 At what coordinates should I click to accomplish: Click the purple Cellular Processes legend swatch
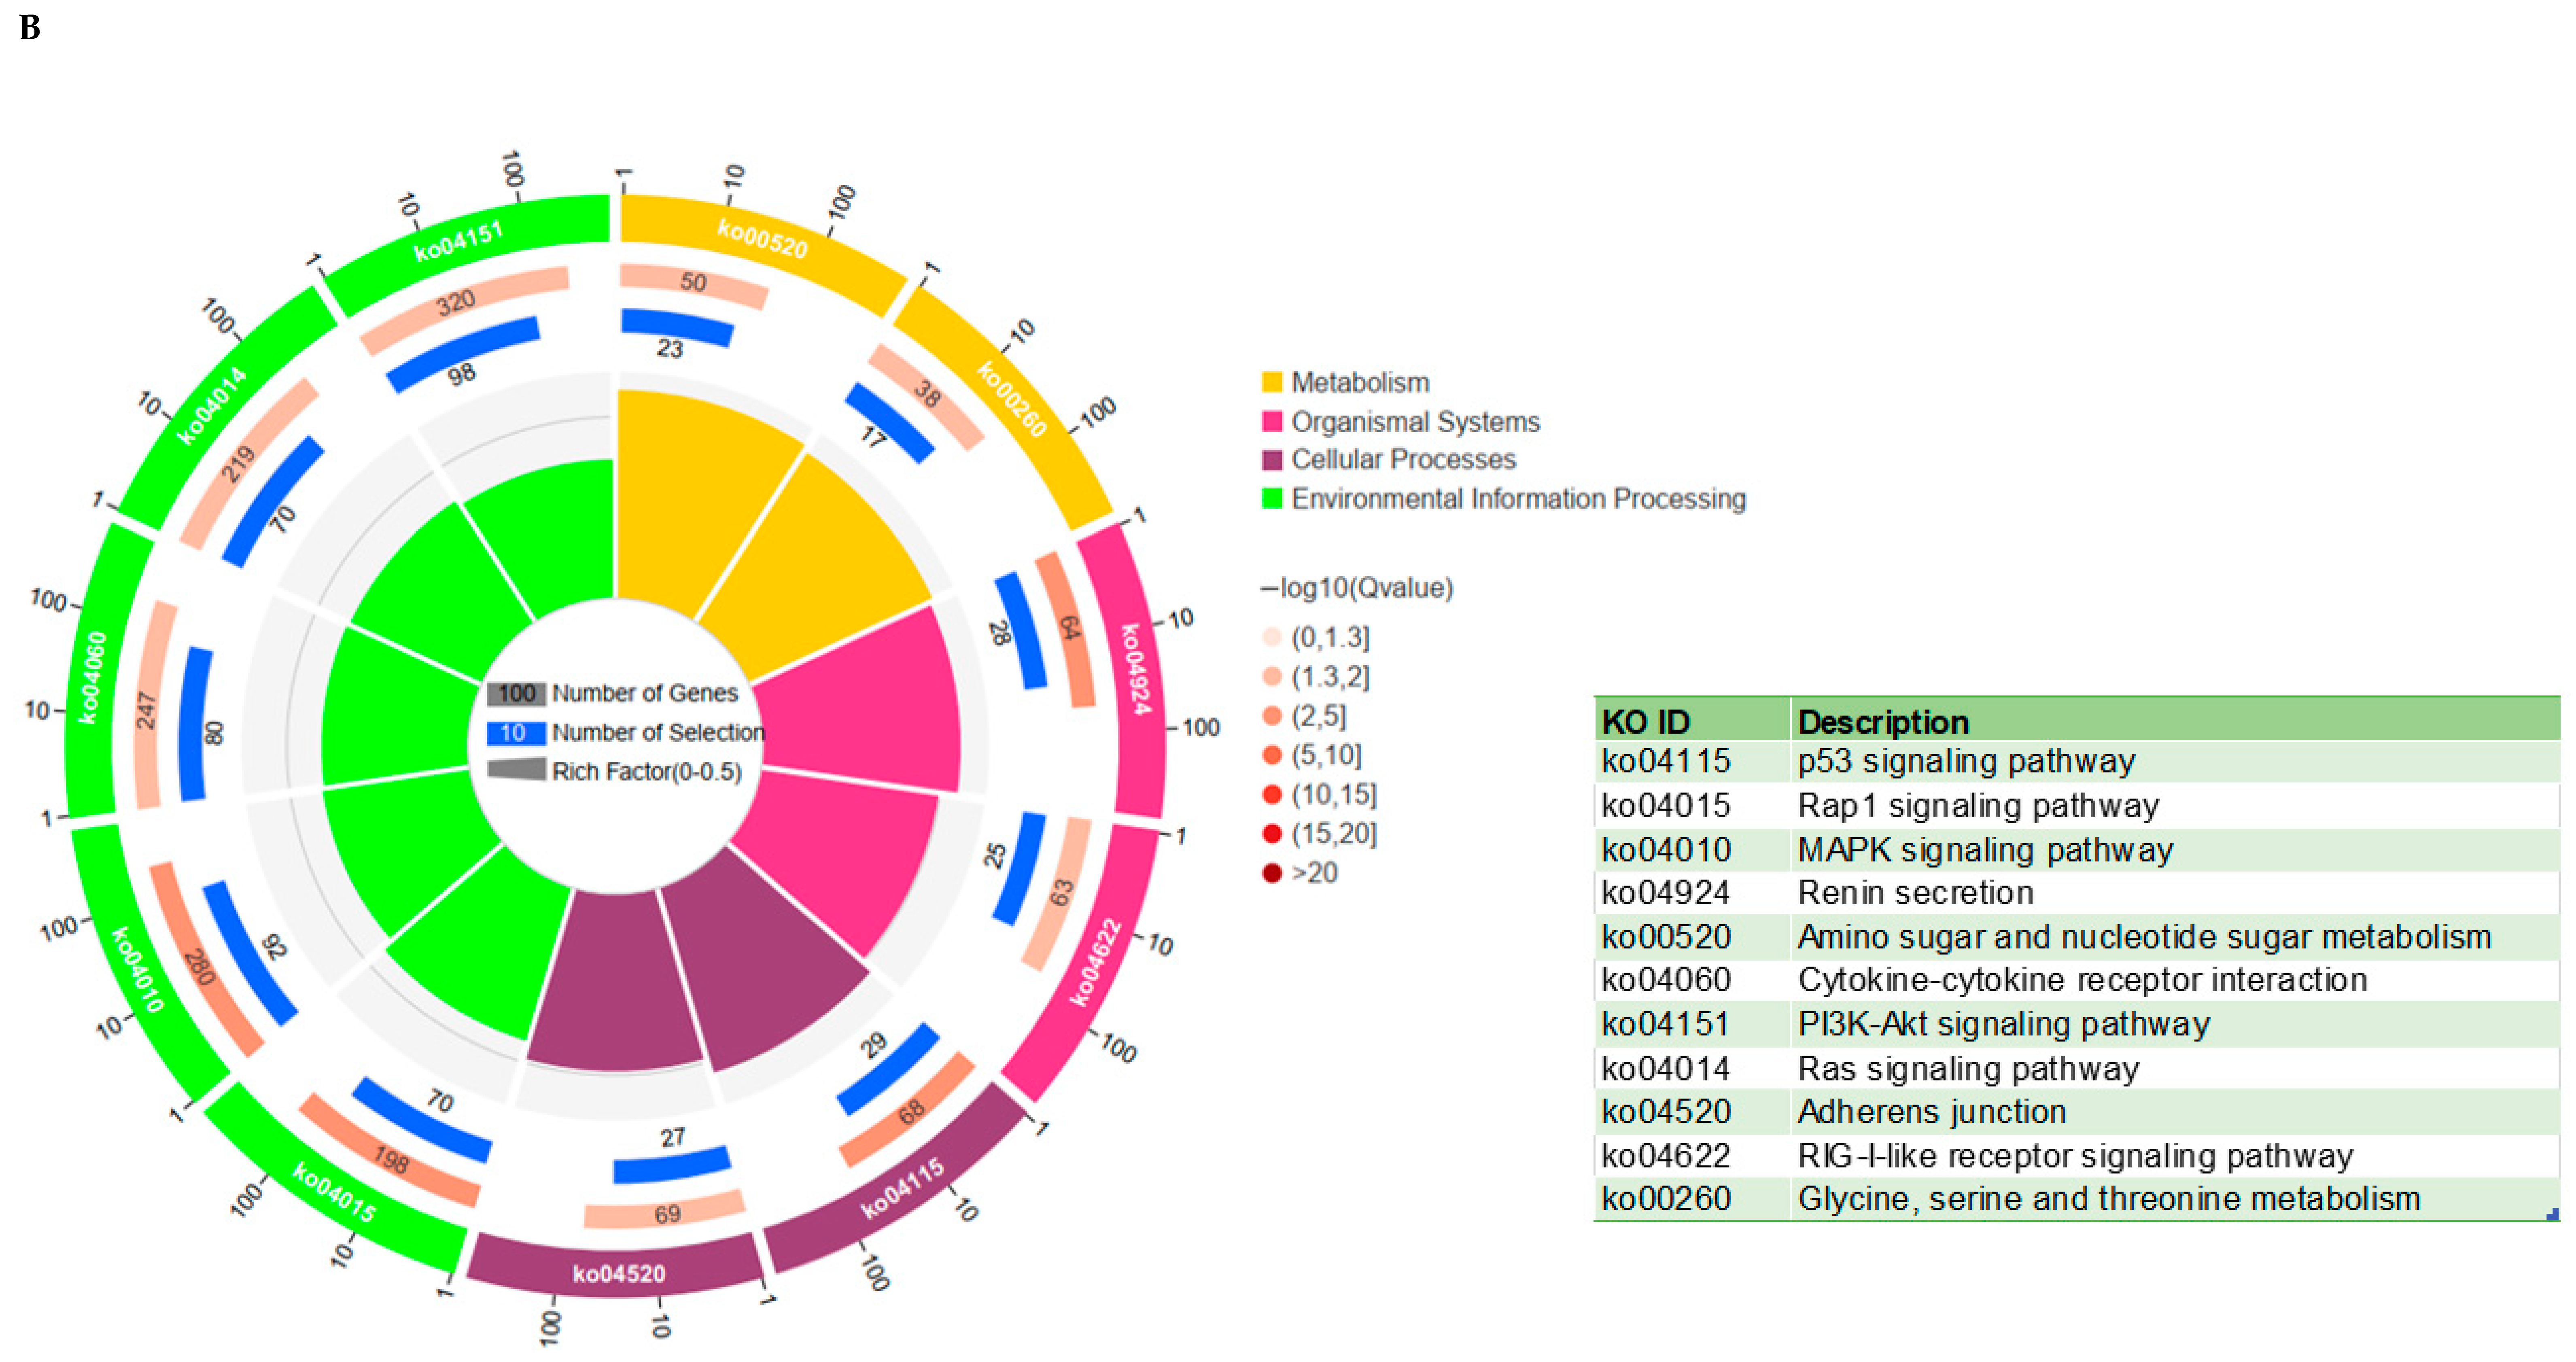coord(1272,460)
